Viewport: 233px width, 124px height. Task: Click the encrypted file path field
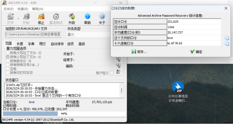coord(33,35)
